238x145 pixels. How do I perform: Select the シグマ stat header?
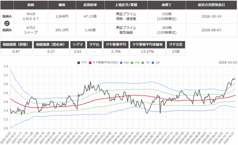(78, 45)
